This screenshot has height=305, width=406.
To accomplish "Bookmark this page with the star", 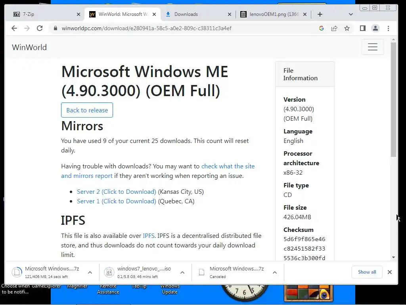I will [347, 28].
